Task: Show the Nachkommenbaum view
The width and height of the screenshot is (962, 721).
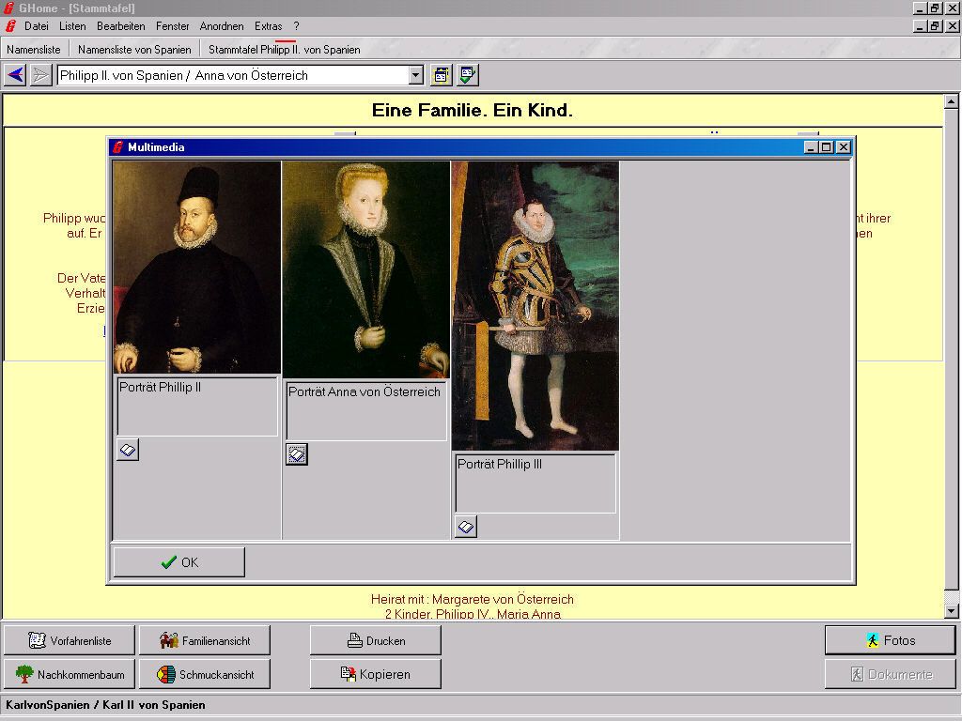Action: click(70, 674)
